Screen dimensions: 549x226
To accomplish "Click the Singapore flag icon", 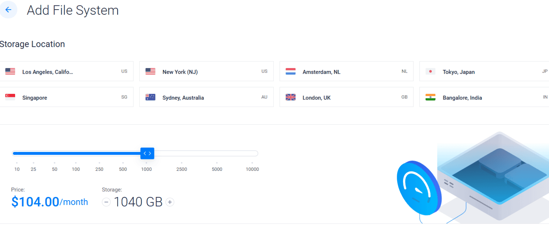I will coord(10,97).
